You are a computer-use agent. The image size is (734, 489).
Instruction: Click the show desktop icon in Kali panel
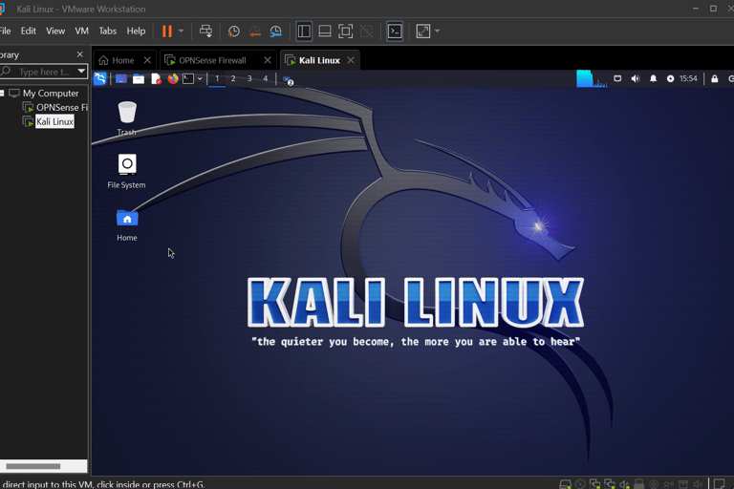click(121, 78)
